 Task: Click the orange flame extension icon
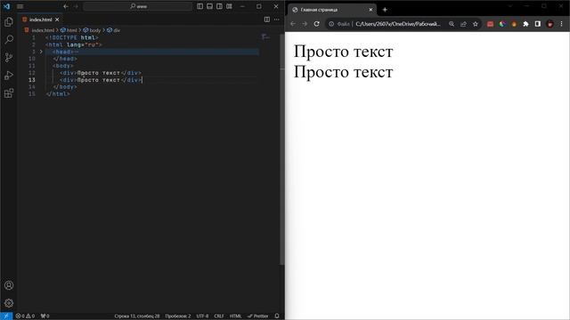point(514,24)
